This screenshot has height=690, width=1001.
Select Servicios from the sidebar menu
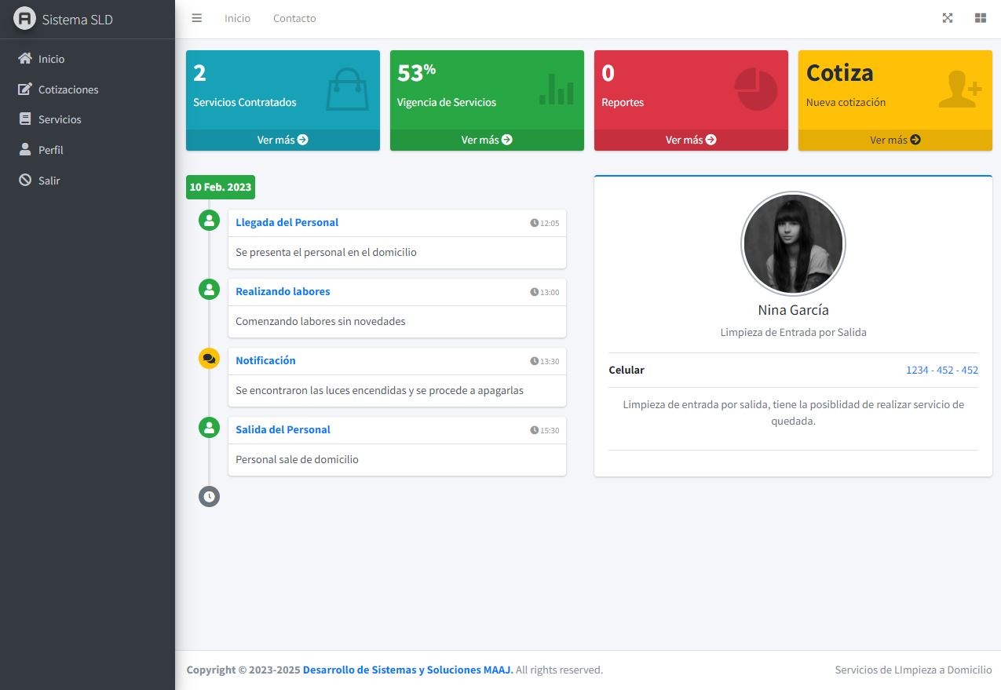[x=60, y=119]
